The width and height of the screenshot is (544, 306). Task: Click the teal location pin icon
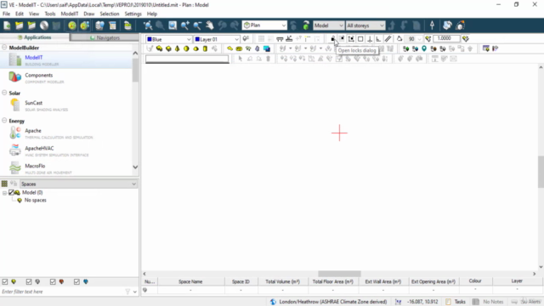click(x=424, y=49)
